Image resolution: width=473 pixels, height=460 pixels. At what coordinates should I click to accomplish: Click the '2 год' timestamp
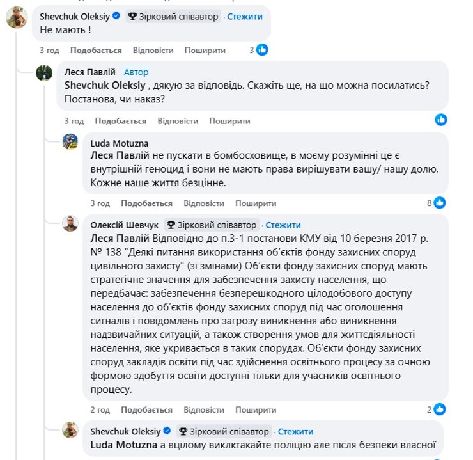click(100, 409)
